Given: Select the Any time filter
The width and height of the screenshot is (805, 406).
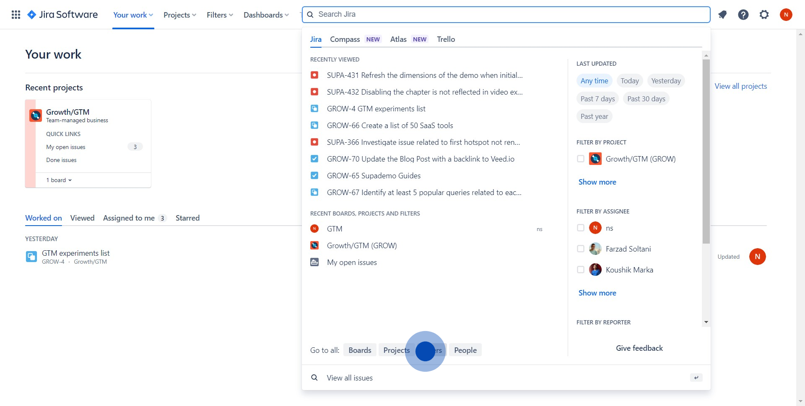Looking at the screenshot, I should tap(595, 81).
